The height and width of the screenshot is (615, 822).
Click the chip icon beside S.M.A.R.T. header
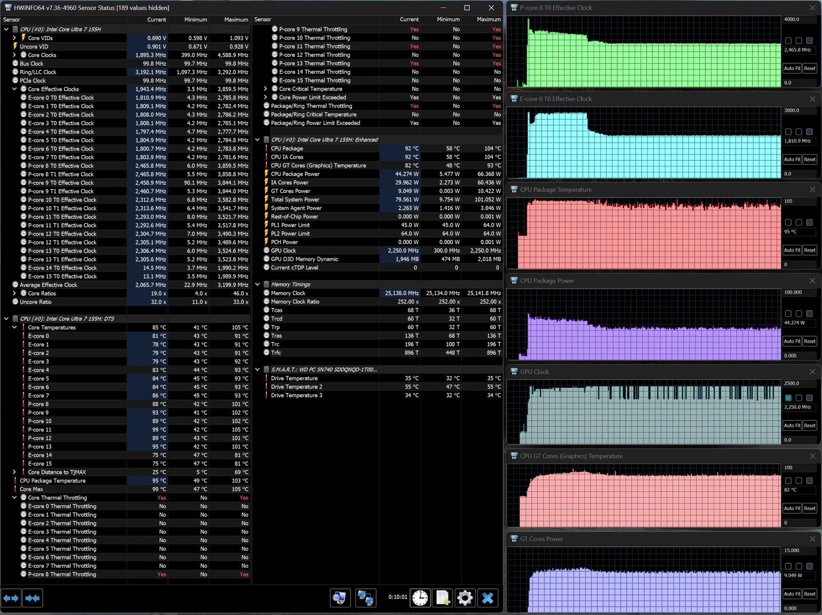[267, 370]
